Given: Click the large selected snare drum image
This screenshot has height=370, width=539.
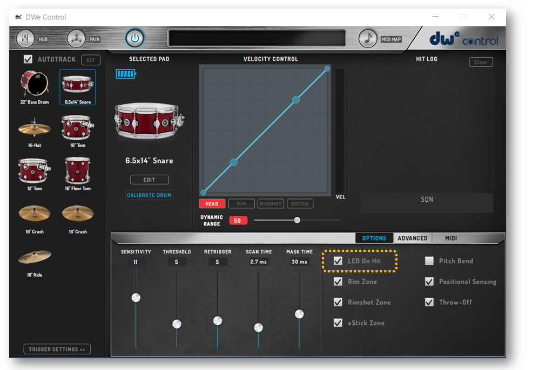Looking at the screenshot, I should click(149, 121).
